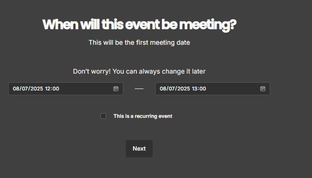Screen dimensions: 312x178
Task: Select the '00' minutes after 13 in end field
Action: coord(203,89)
